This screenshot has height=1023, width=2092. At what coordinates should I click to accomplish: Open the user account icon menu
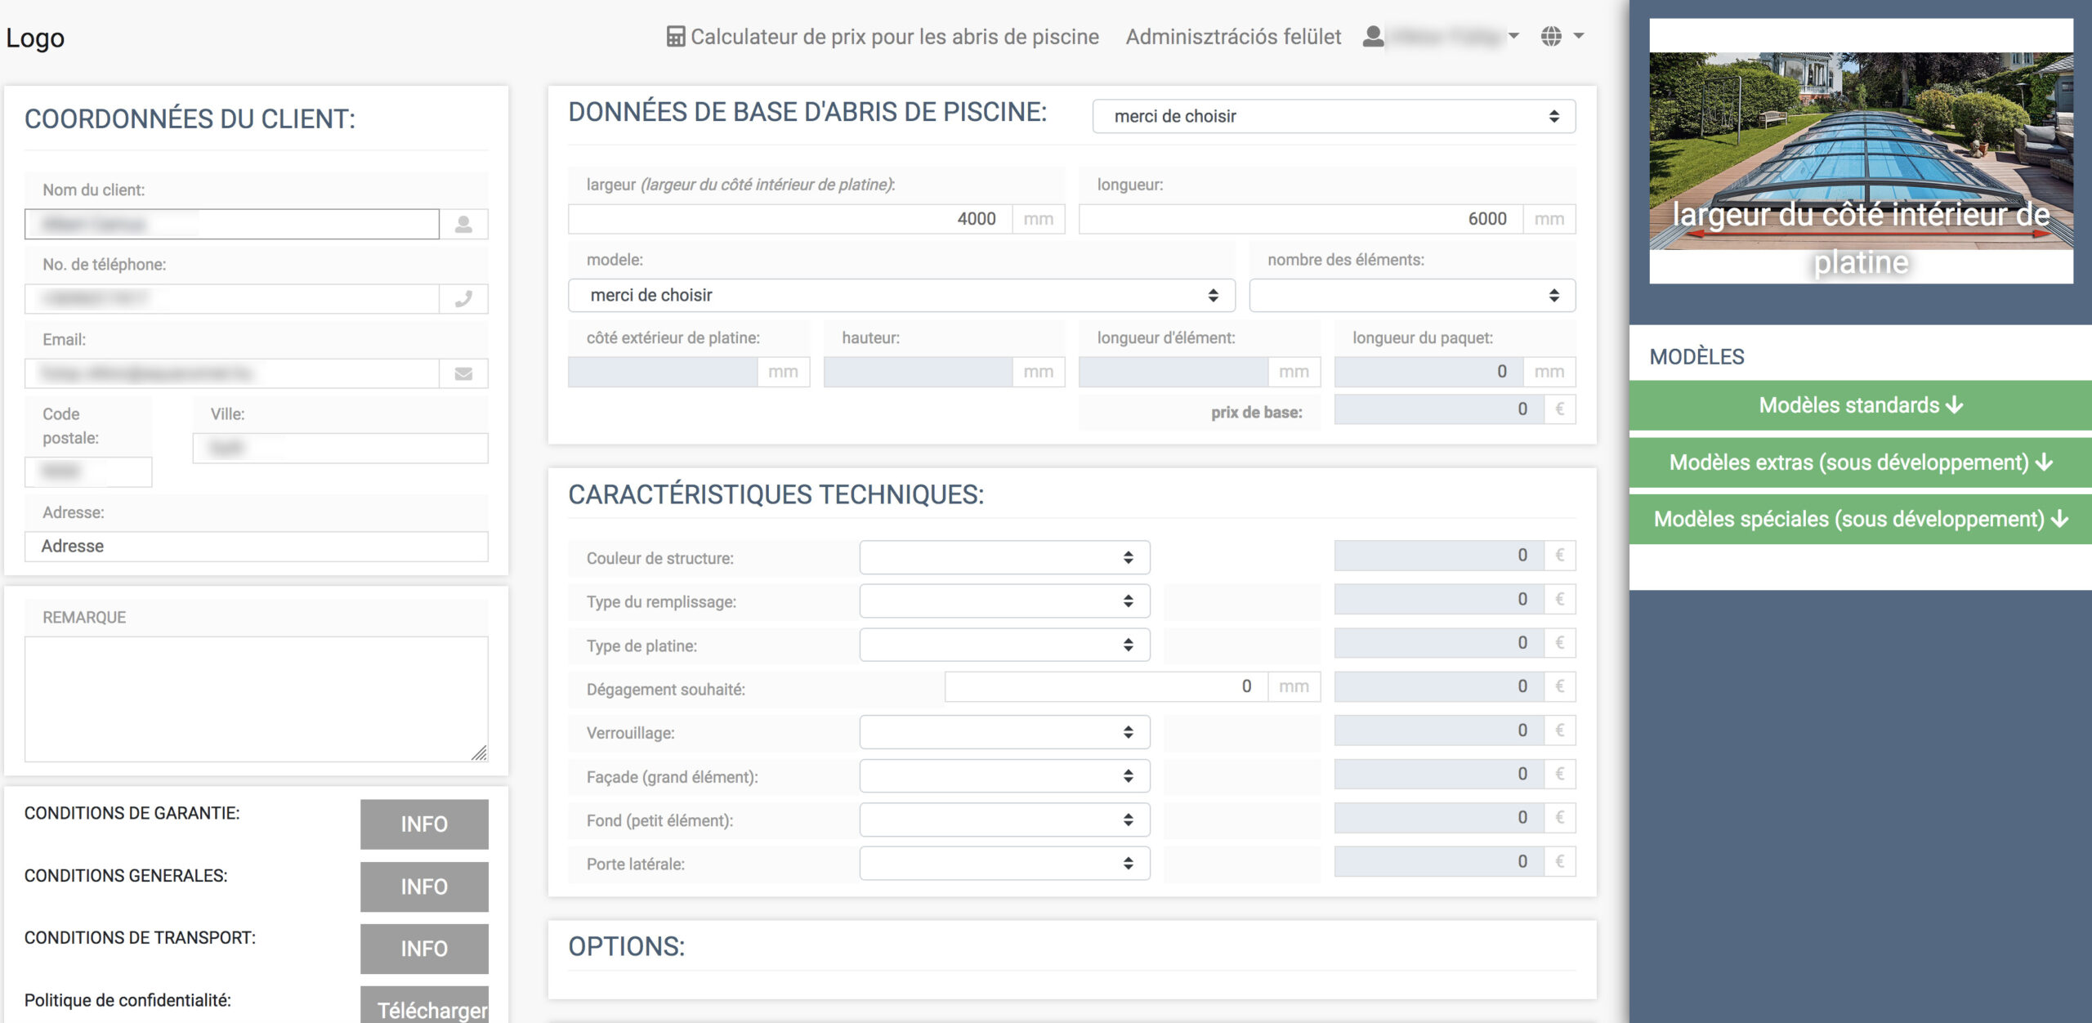click(x=1373, y=37)
